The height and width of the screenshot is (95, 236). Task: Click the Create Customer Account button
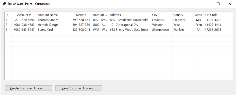click(x=28, y=88)
